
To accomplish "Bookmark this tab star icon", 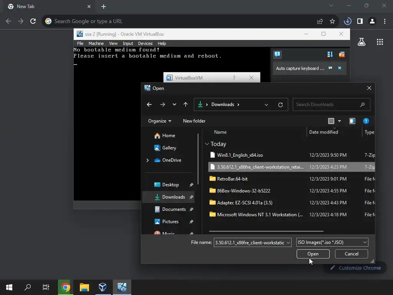I will tap(332, 22).
